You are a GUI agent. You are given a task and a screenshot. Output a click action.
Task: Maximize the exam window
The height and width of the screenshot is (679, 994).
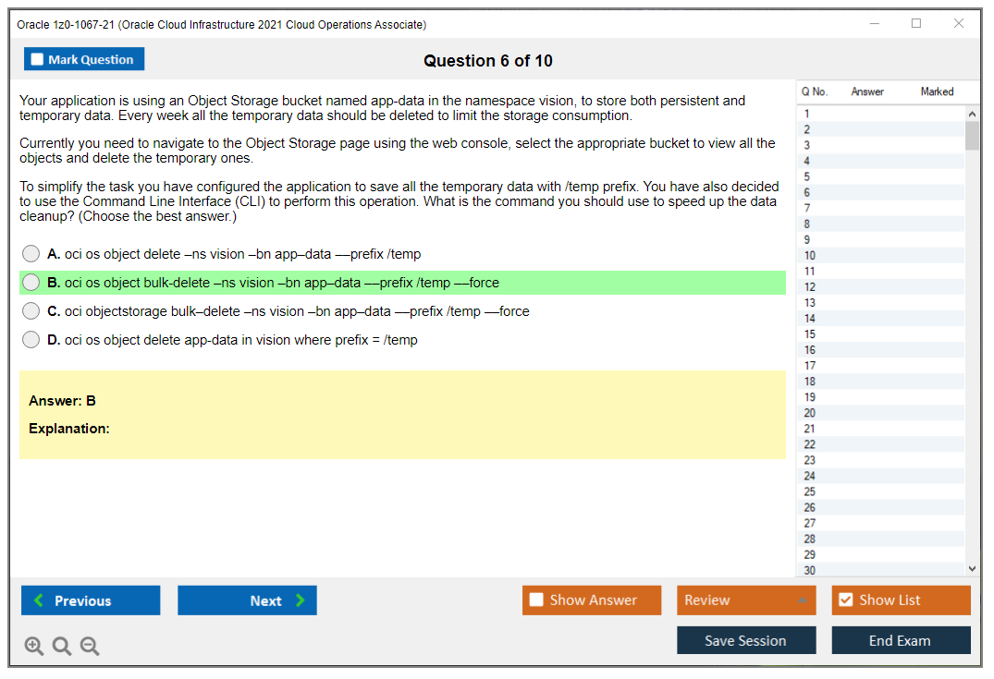click(x=916, y=24)
